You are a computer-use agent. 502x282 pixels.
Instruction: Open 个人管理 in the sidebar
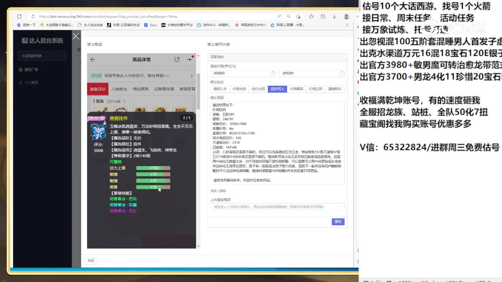(x=29, y=83)
